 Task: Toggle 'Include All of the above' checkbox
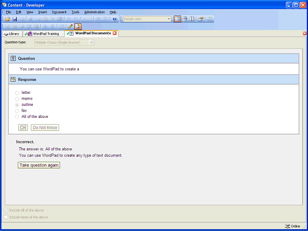pos(6,210)
